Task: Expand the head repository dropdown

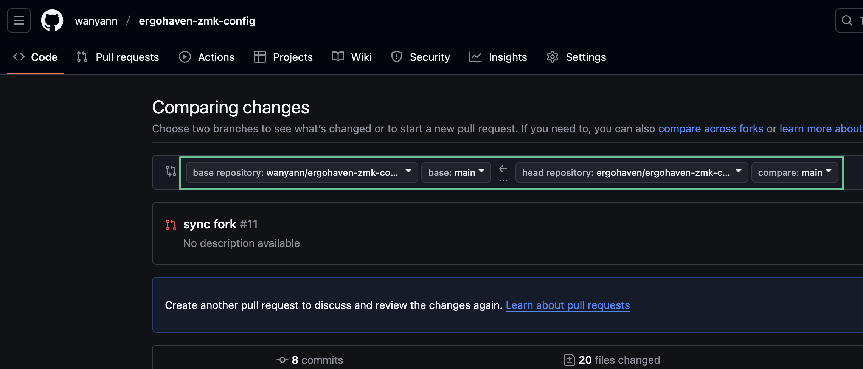Action: pyautogui.click(x=632, y=172)
